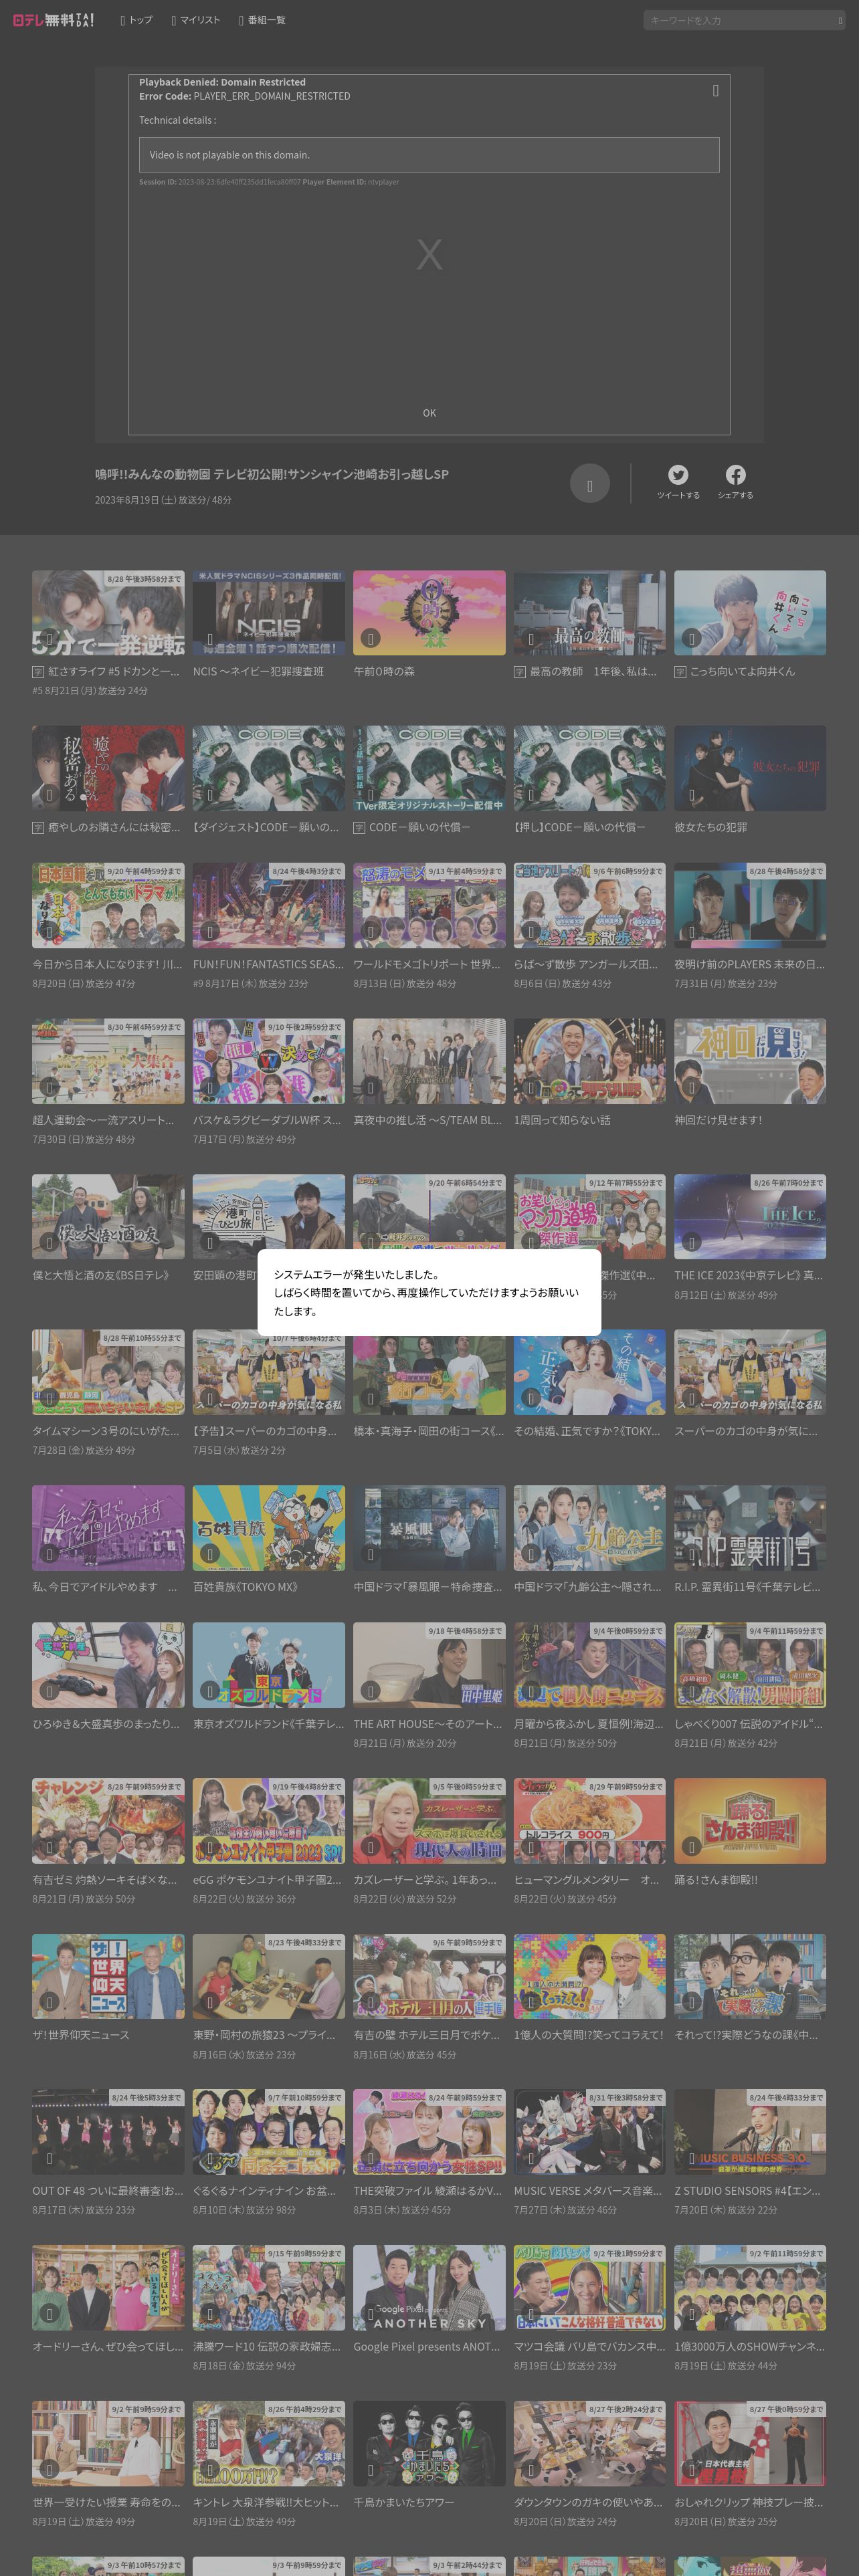Click the X mark in video player
This screenshot has width=859, height=2576.
tap(429, 254)
